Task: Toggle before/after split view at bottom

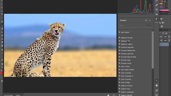Action: pyautogui.click(x=114, y=95)
